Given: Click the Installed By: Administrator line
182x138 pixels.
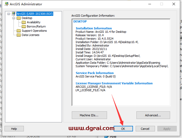Looking at the screenshot, I should (x=92, y=45).
